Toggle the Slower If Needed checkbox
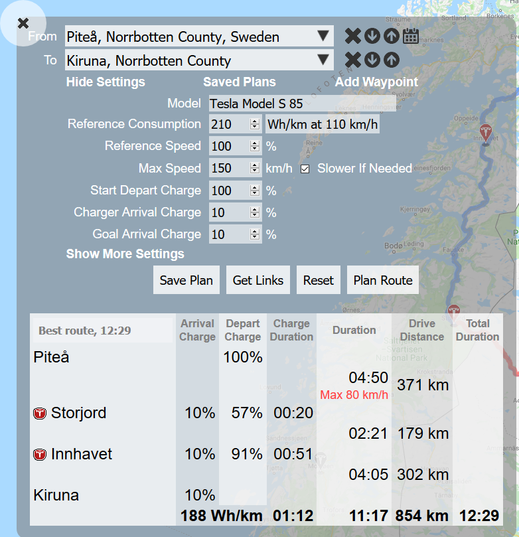The height and width of the screenshot is (537, 519). point(305,169)
